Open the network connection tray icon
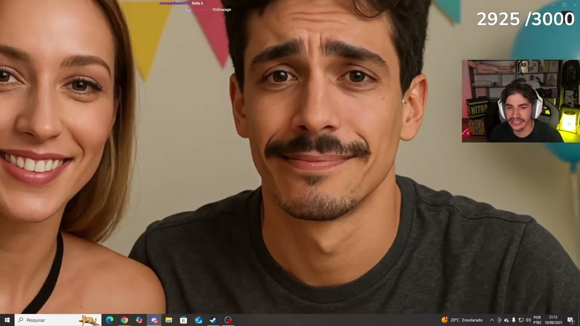The width and height of the screenshot is (580, 326). pyautogui.click(x=521, y=320)
